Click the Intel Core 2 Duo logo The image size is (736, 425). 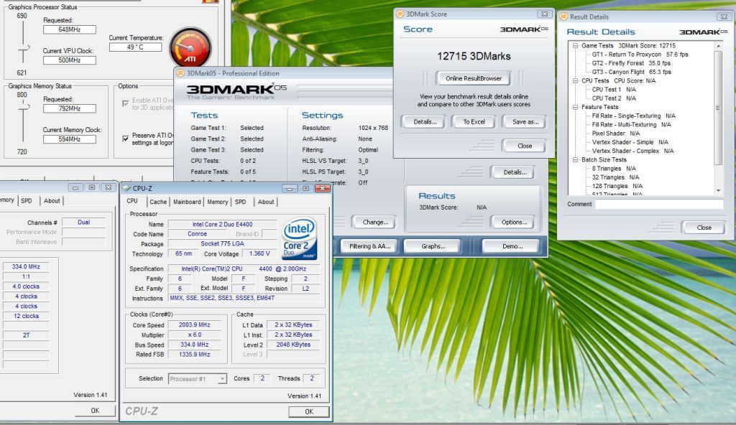[300, 238]
